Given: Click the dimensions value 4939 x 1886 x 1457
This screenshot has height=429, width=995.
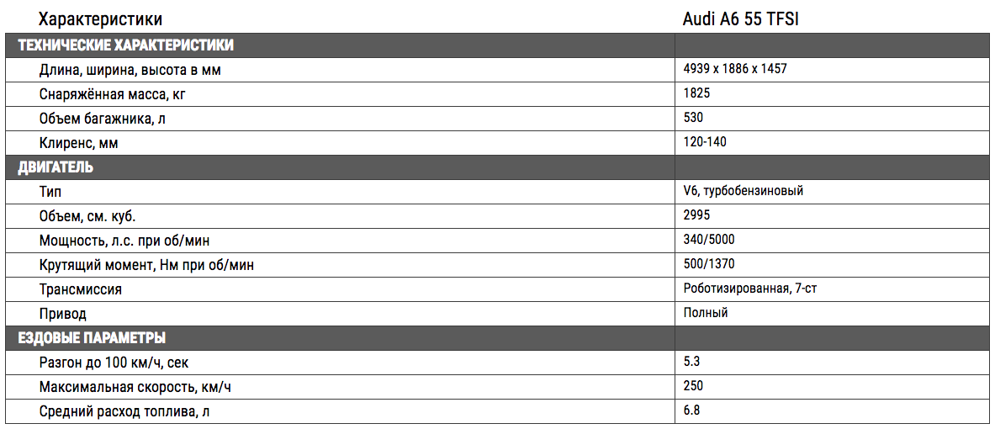Looking at the screenshot, I should pos(735,68).
